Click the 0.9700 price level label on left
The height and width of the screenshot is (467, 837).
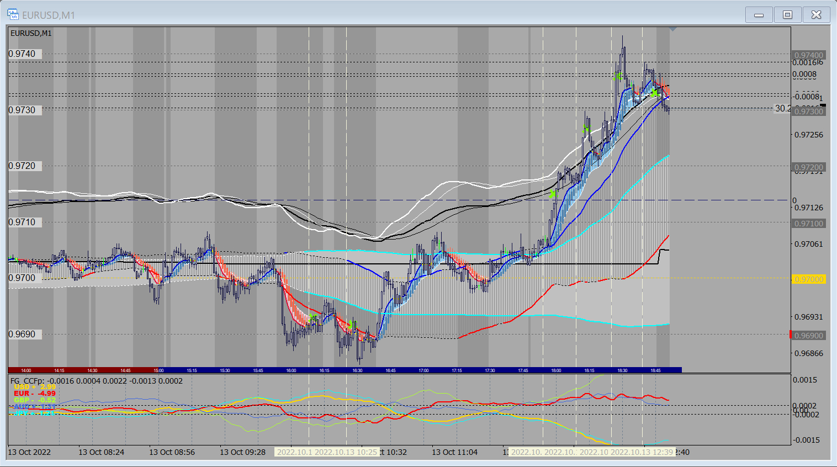click(x=22, y=278)
